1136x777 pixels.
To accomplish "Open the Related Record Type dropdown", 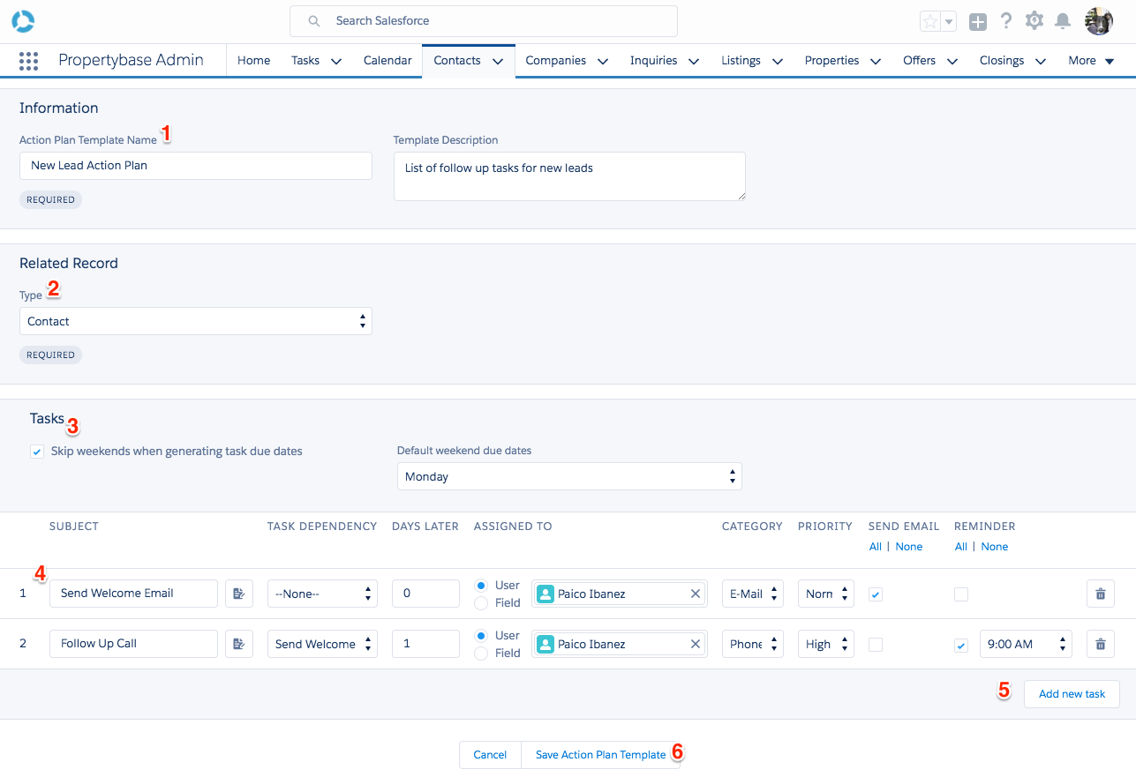I will coord(196,321).
